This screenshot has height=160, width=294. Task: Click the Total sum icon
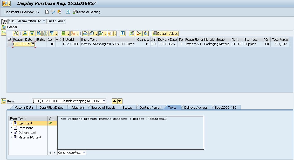[63, 33]
